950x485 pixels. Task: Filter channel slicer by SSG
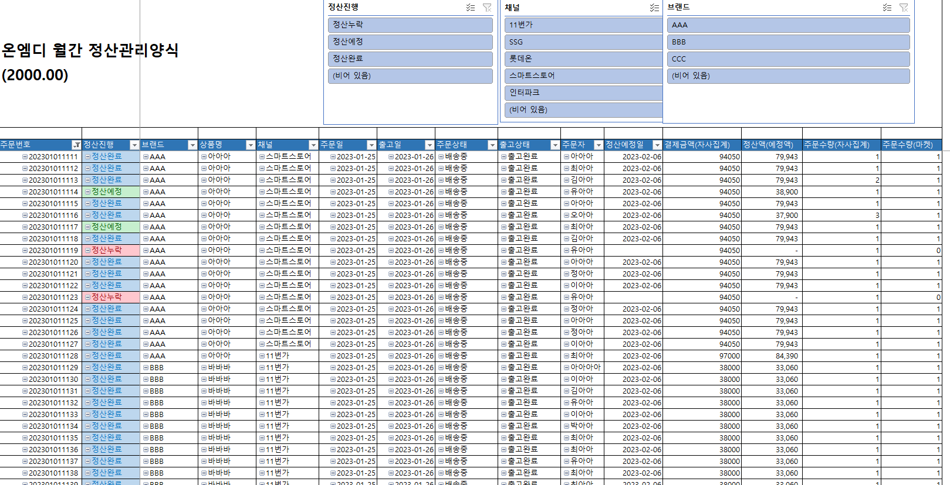pyautogui.click(x=583, y=42)
